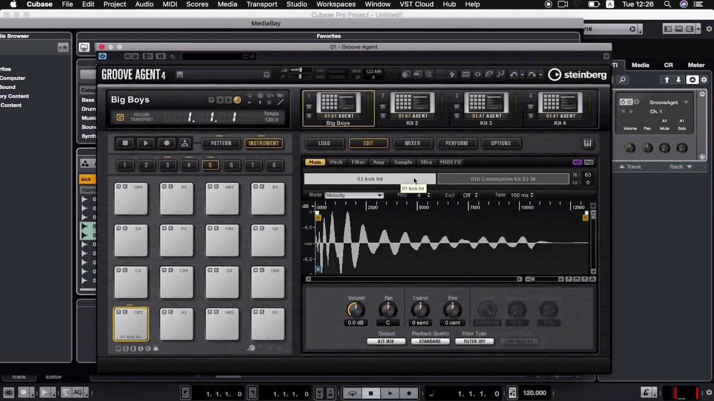Switch playback mode from PATTERN to INSTRUMENT
The width and height of the screenshot is (714, 401).
pyautogui.click(x=263, y=143)
